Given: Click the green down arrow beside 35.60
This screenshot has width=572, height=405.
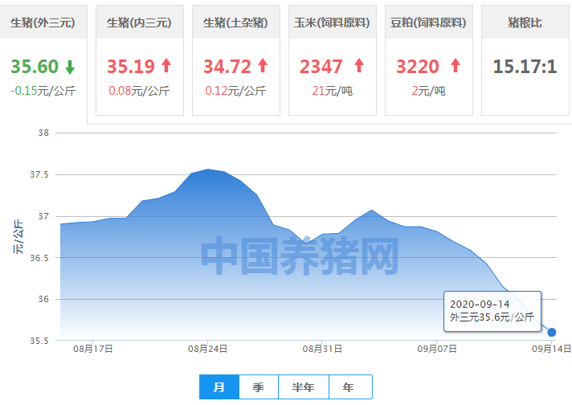Looking at the screenshot, I should point(71,67).
